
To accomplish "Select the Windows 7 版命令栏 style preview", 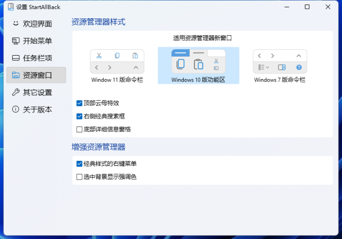I will [279, 66].
